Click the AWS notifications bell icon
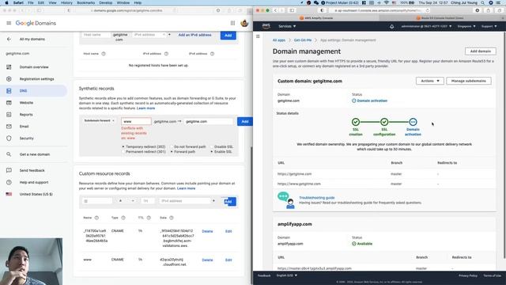Screen dimensions: 506x285 [392, 26]
